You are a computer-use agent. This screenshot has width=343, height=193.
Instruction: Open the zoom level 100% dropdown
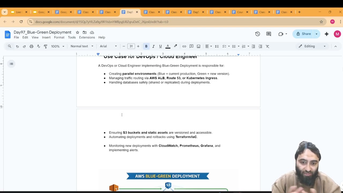coord(58,46)
